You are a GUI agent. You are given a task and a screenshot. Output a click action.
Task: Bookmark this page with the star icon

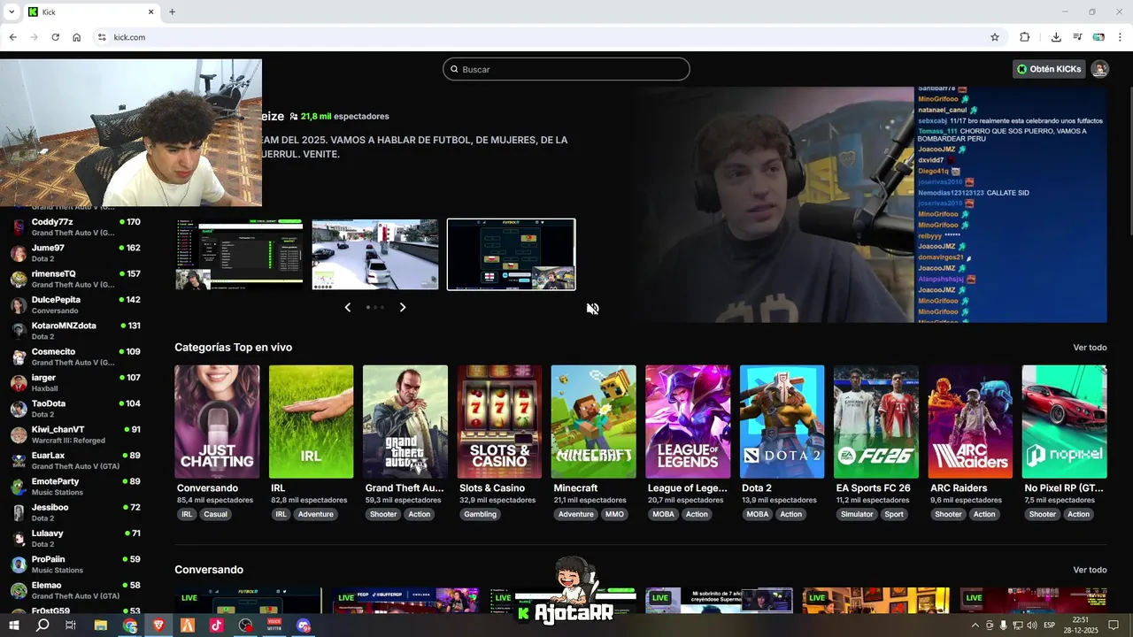click(995, 37)
